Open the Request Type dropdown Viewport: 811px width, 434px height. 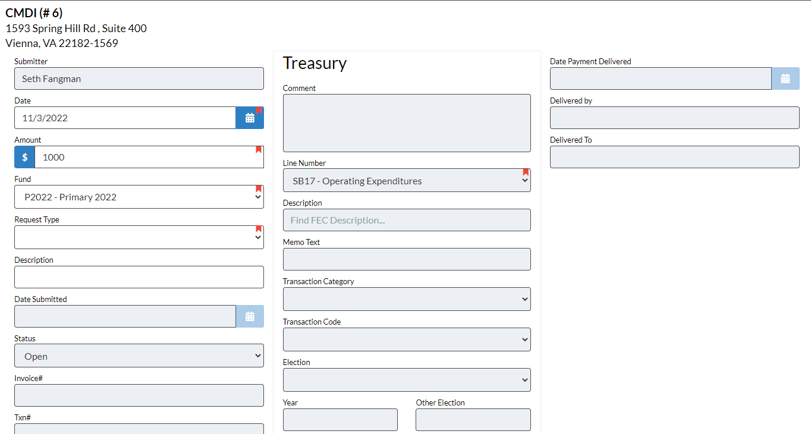139,237
